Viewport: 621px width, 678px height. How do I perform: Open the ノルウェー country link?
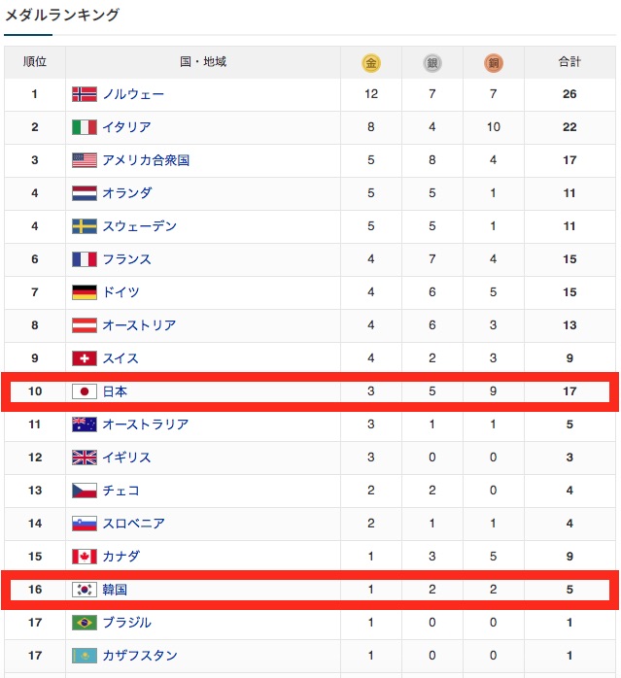133,94
